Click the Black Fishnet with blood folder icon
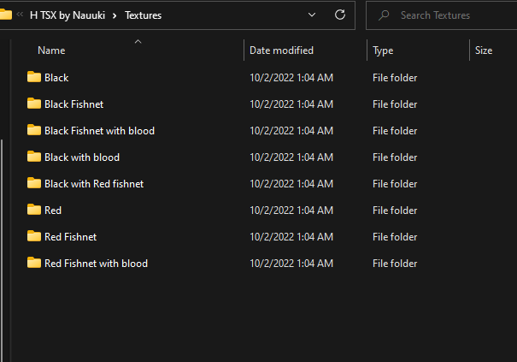 pos(34,130)
